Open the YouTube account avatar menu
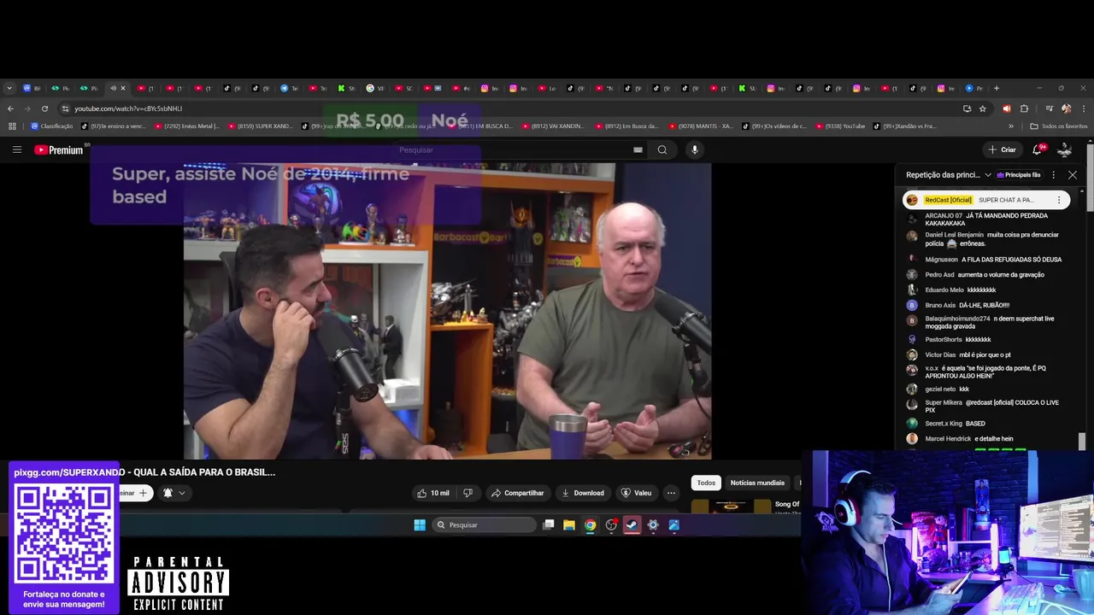The image size is (1094, 615). pyautogui.click(x=1064, y=149)
